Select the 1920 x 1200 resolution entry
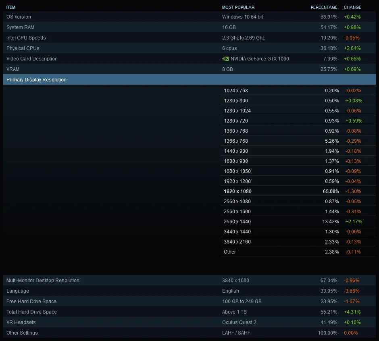Screen dimensions: 379x341 pyautogui.click(x=298, y=181)
